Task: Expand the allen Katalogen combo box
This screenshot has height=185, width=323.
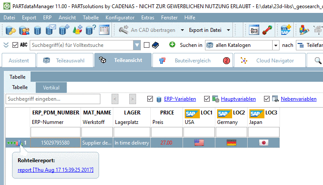Action: 276,45
